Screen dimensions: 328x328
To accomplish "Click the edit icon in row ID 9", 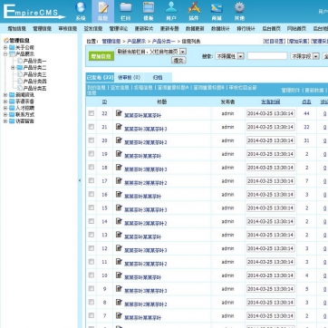I will coord(119,288).
